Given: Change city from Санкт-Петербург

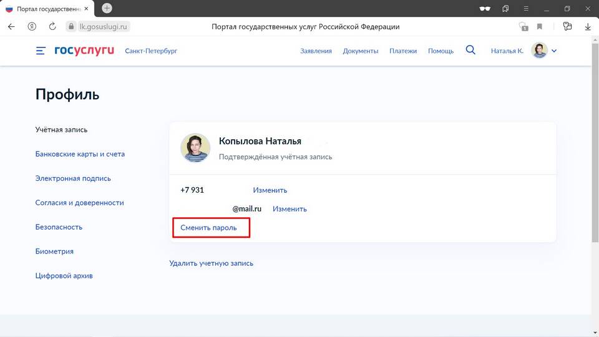Looking at the screenshot, I should [x=151, y=51].
